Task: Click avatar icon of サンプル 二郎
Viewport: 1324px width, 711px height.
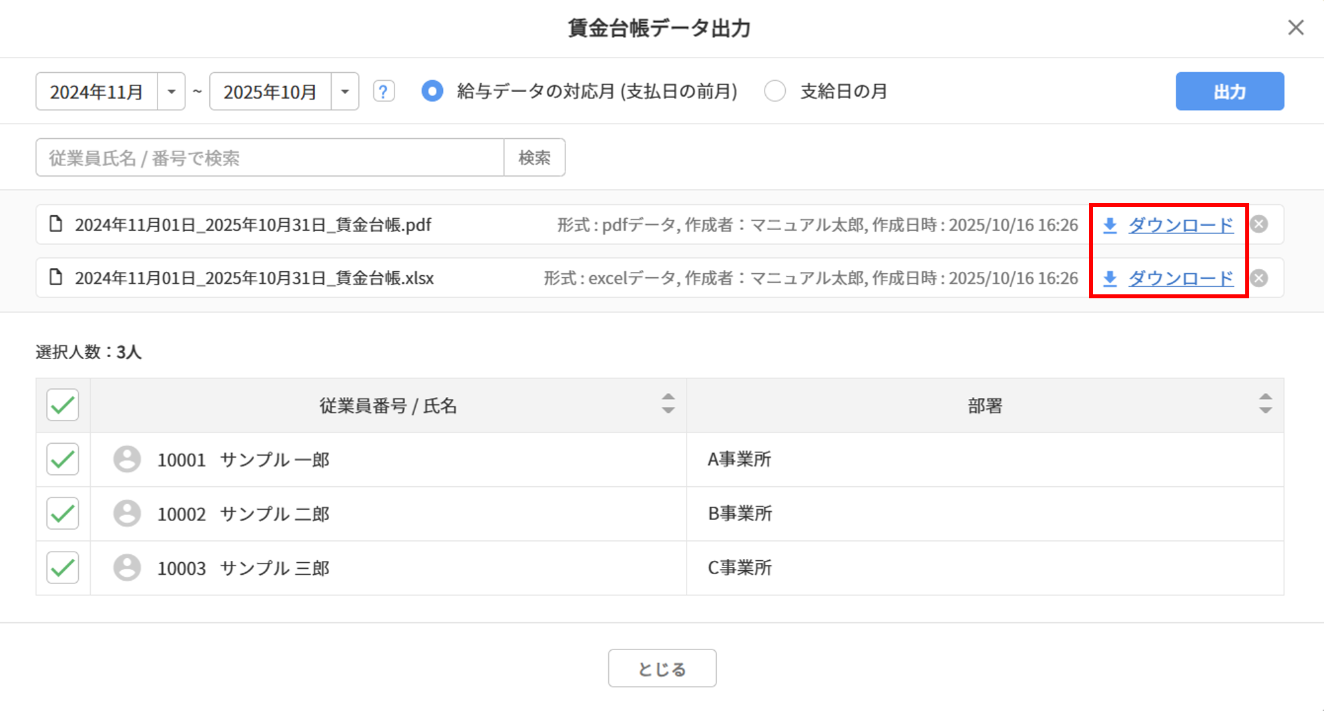Action: coord(127,513)
